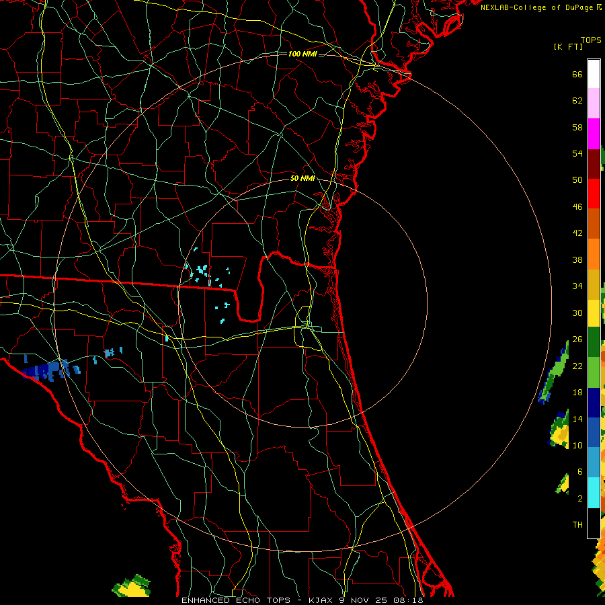
Task: Click the '58' legend value
Action: click(x=577, y=127)
